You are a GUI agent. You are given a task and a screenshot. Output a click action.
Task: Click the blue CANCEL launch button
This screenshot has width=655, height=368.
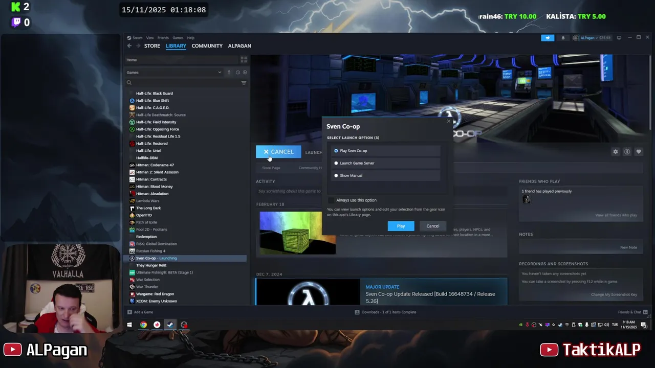(278, 152)
